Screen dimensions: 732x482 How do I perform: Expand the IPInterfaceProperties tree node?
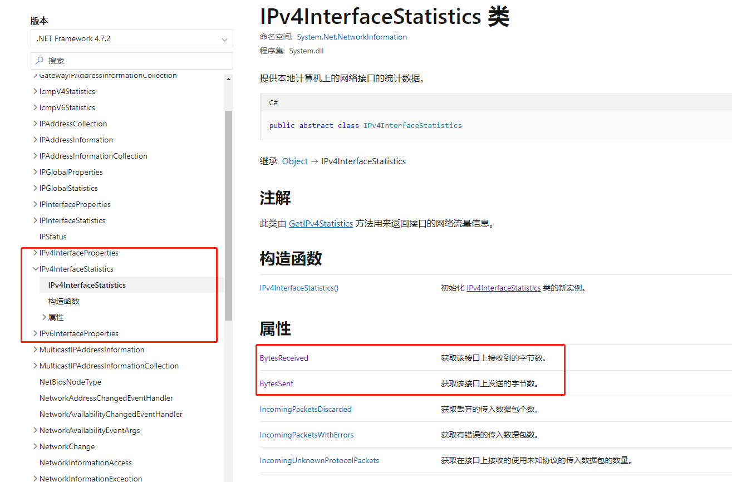pos(36,204)
